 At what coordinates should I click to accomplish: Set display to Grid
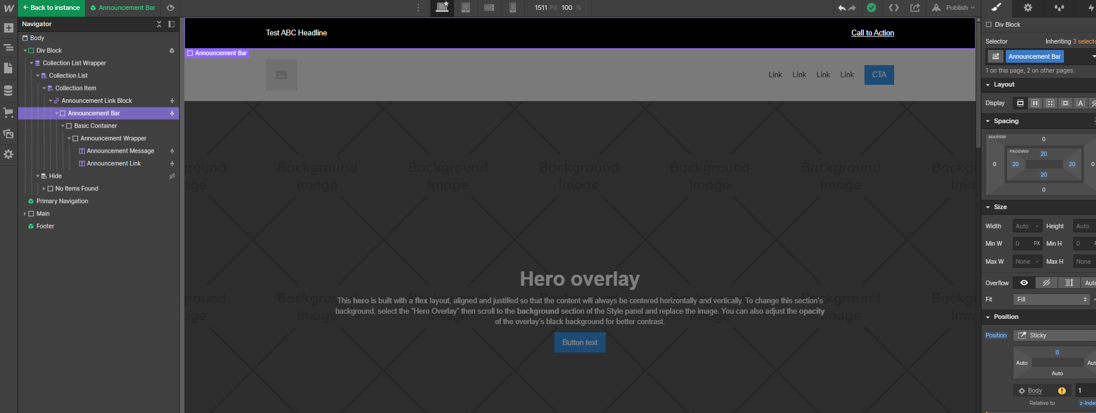[x=1050, y=103]
